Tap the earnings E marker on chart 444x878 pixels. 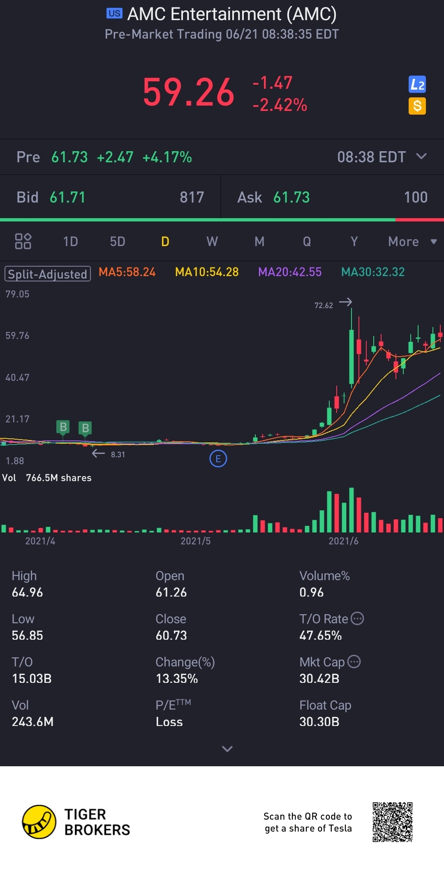point(218,459)
